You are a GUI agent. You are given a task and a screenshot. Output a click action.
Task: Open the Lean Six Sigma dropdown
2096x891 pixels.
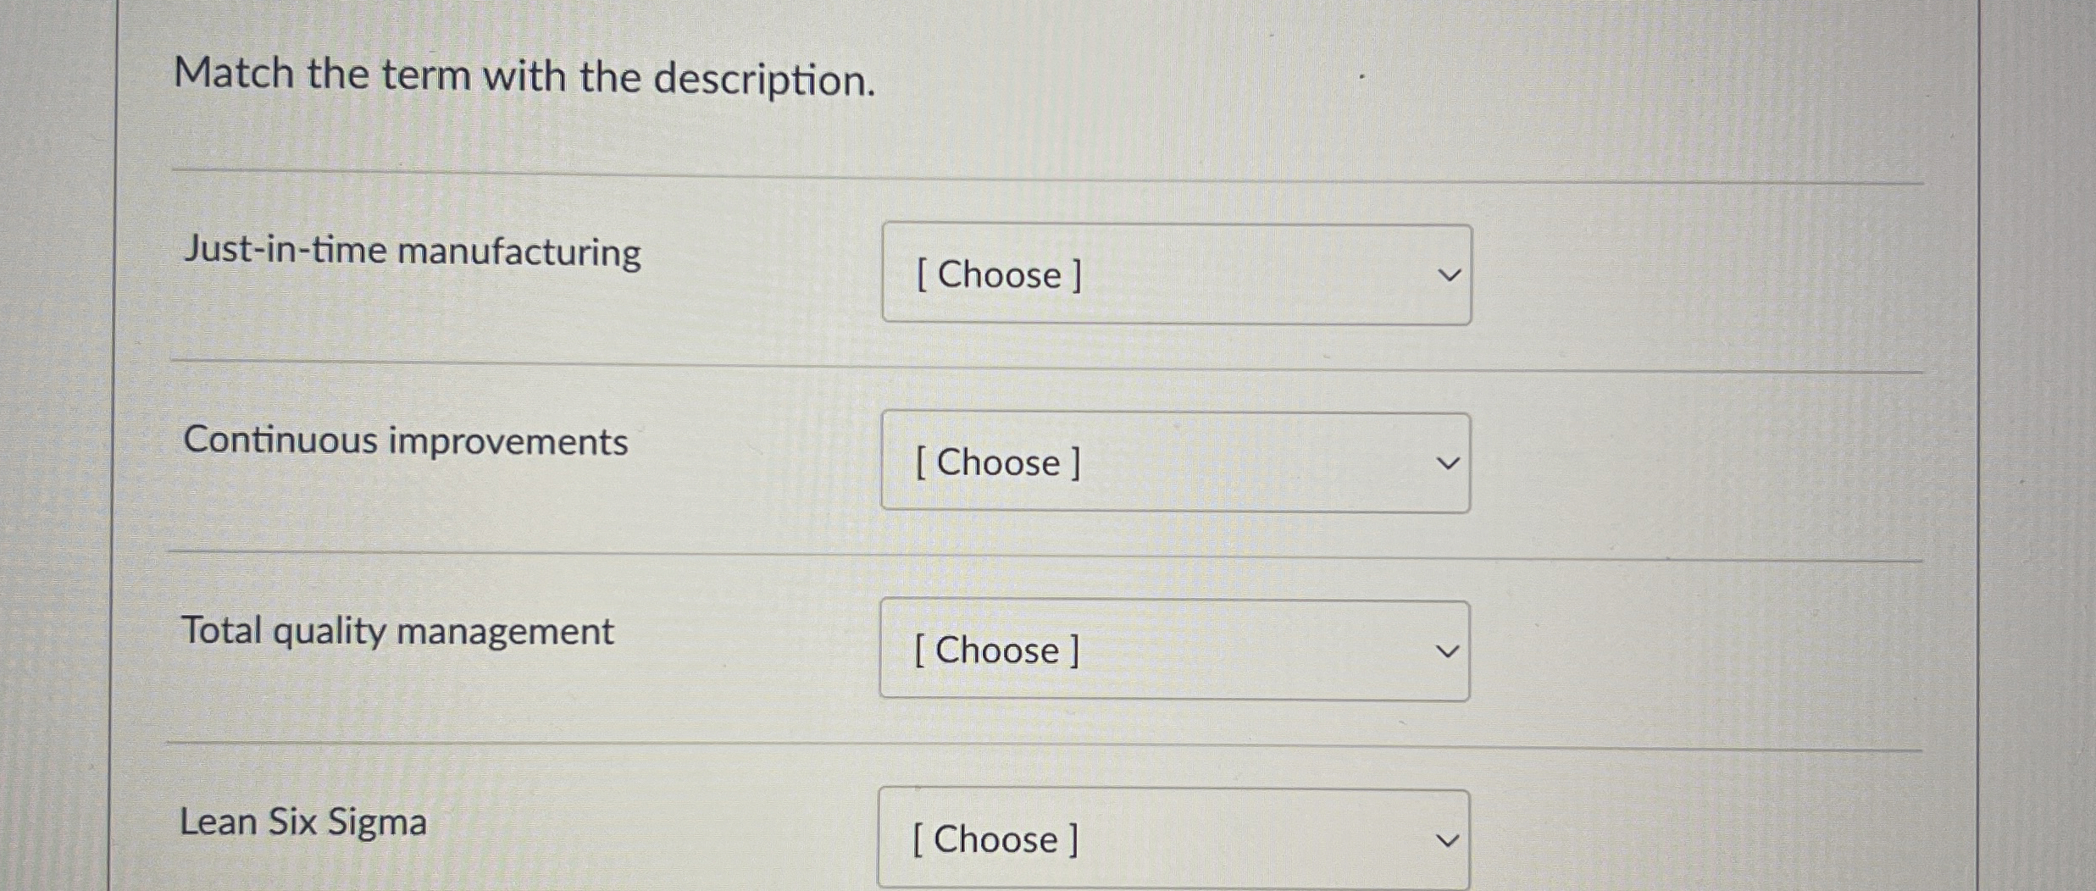1173,838
